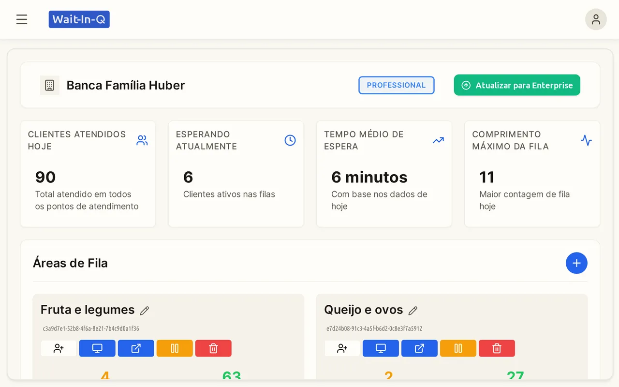Open external link for Fruta e legumes
This screenshot has width=619, height=387.
(x=136, y=348)
